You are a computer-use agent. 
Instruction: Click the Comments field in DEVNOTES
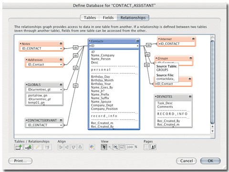point(165,107)
